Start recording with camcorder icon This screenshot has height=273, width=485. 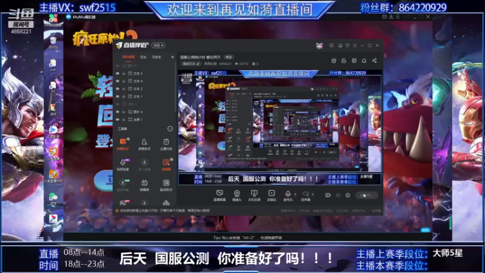[328, 195]
